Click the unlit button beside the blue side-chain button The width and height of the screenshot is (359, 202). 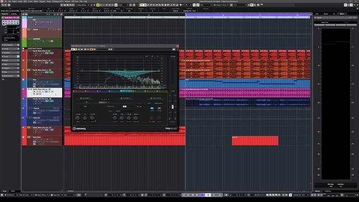[159, 108]
